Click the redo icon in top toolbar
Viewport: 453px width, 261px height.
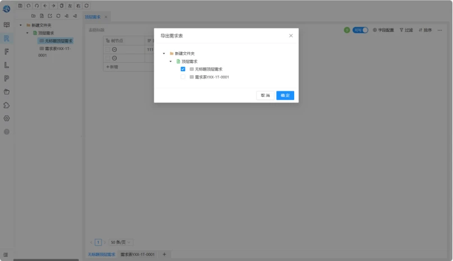pos(36,6)
